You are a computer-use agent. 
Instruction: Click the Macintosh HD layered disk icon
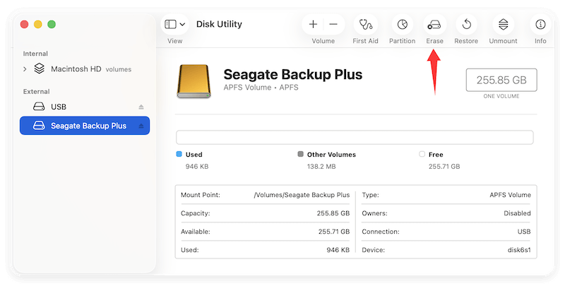click(x=40, y=68)
